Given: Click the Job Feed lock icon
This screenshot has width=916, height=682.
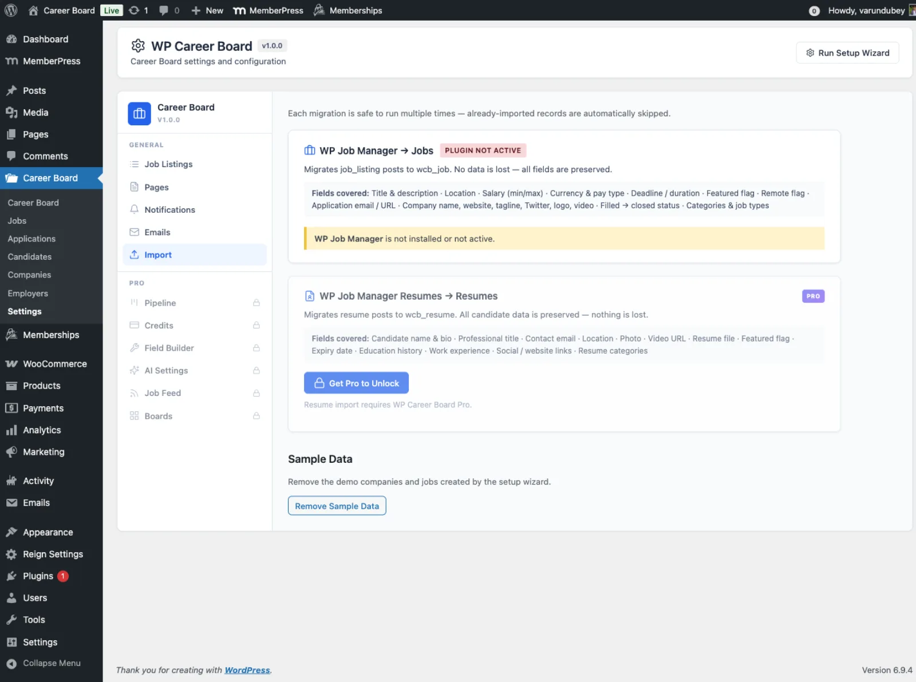Looking at the screenshot, I should coord(256,393).
